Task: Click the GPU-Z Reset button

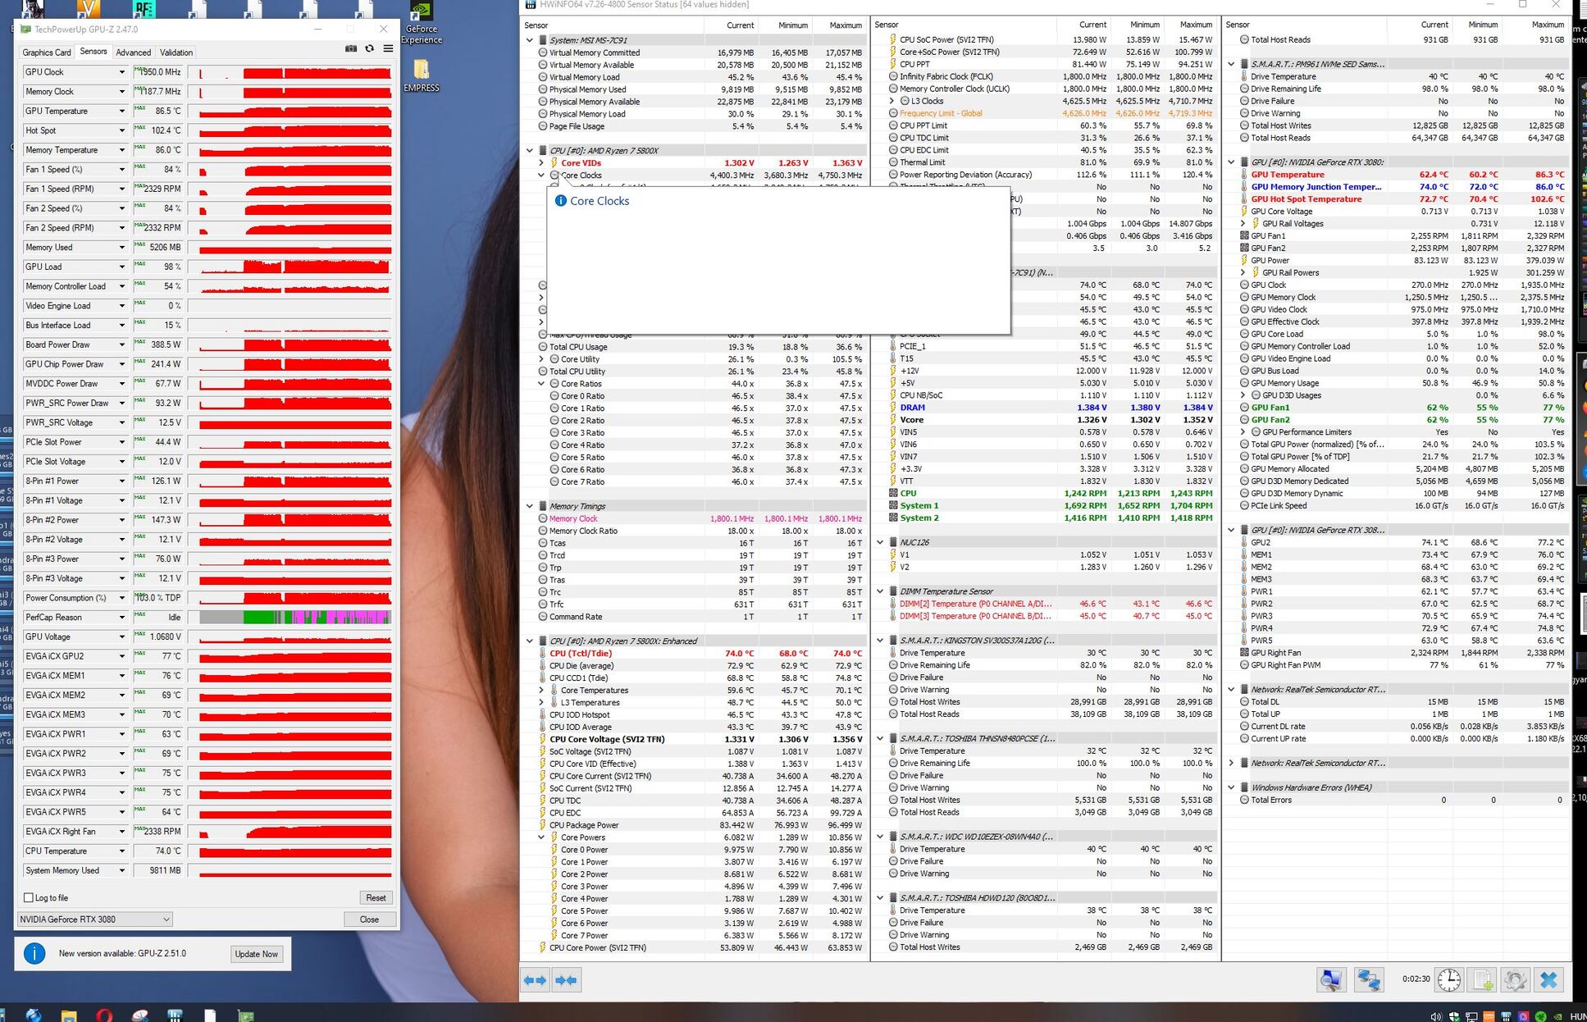Action: [376, 897]
